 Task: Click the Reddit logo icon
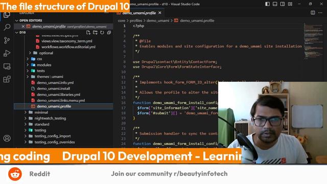tap(15, 174)
